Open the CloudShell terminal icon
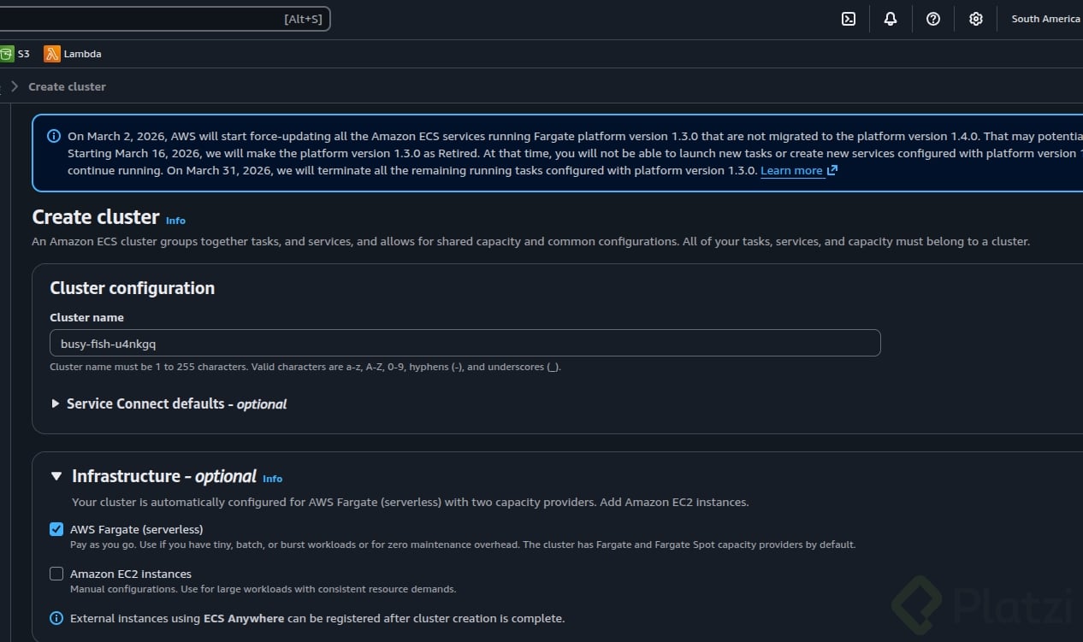1083x642 pixels. pos(849,19)
